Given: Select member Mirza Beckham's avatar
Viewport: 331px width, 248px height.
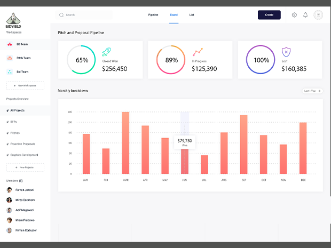Looking at the screenshot, I should 10,200.
